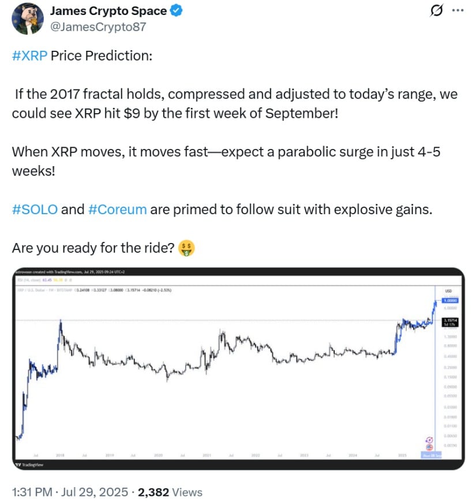Click the James Crypto Space display name
The height and width of the screenshot is (501, 476).
point(108,11)
